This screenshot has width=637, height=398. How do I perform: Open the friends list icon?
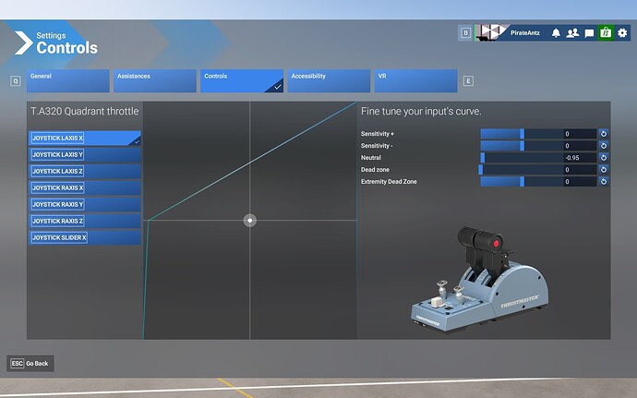point(572,33)
